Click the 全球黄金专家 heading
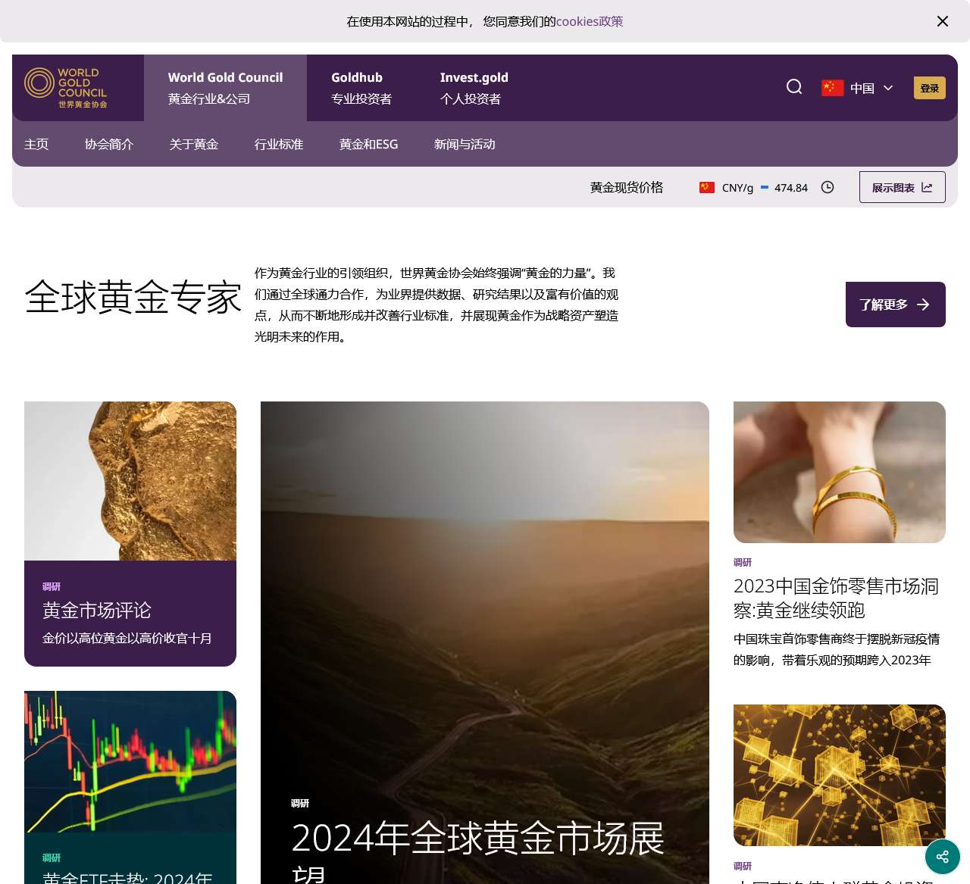Image resolution: width=970 pixels, height=884 pixels. pyautogui.click(x=133, y=297)
